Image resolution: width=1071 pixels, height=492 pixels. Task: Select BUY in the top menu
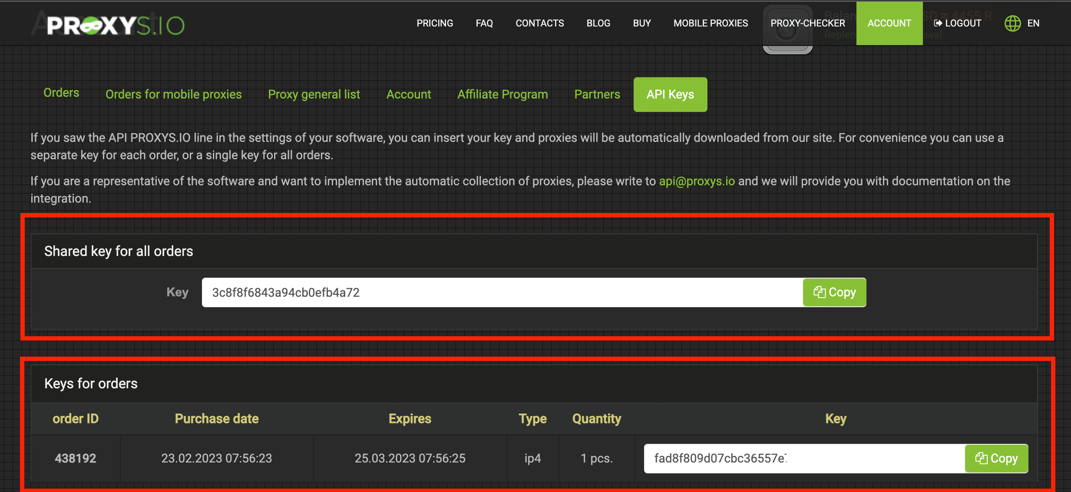pyautogui.click(x=642, y=23)
